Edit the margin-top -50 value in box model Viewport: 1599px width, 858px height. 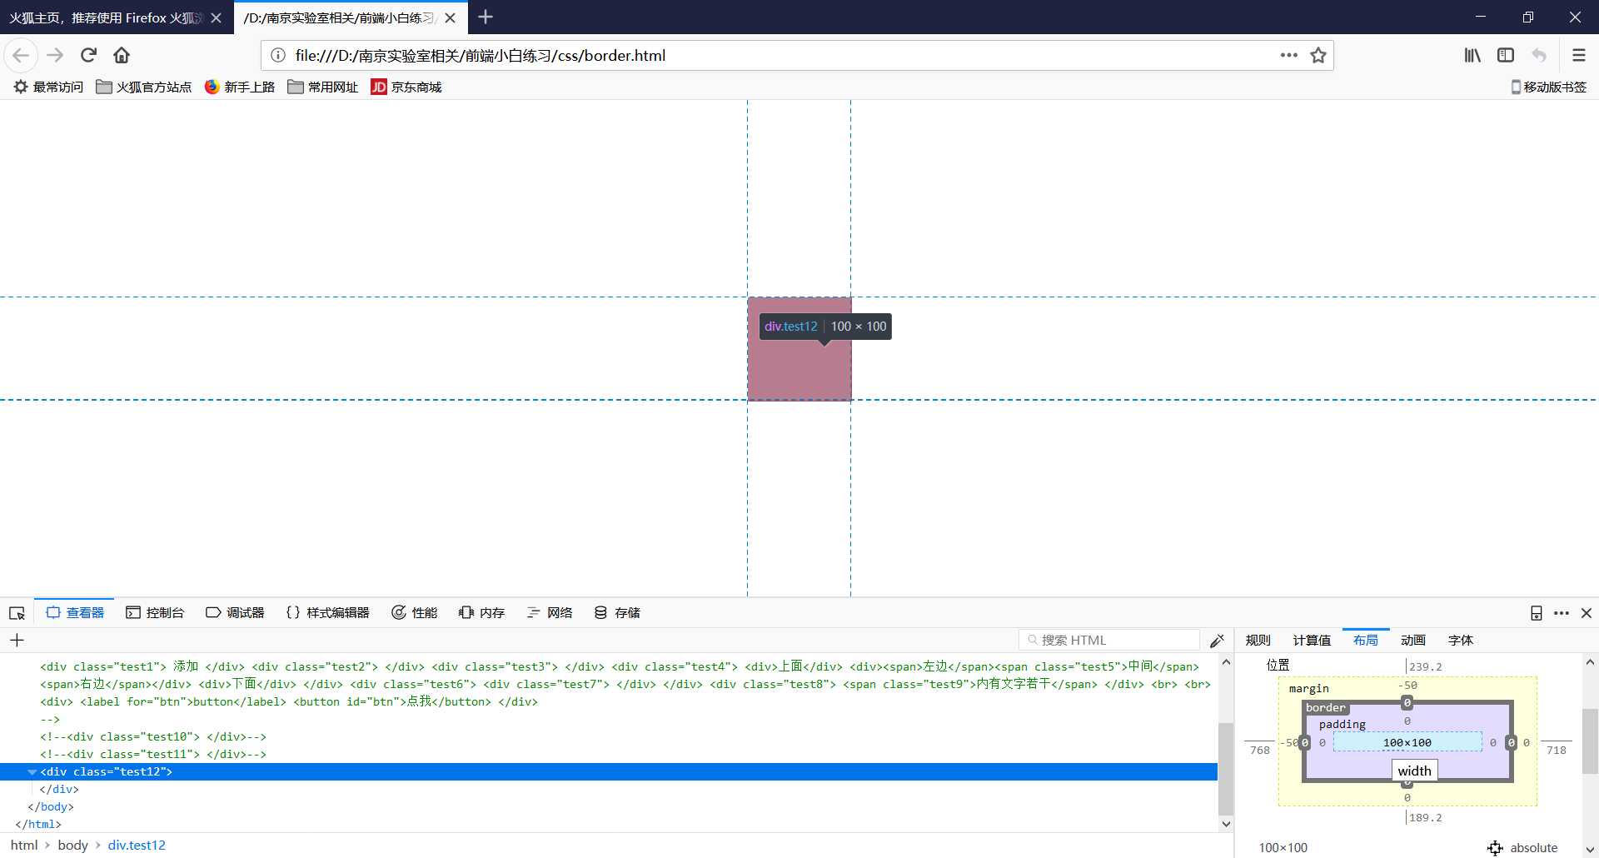click(x=1407, y=686)
